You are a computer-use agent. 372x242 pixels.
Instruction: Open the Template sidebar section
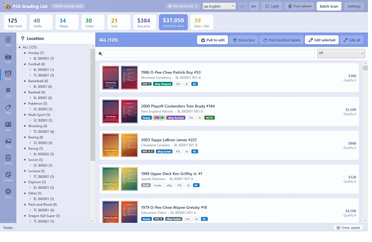[8, 176]
